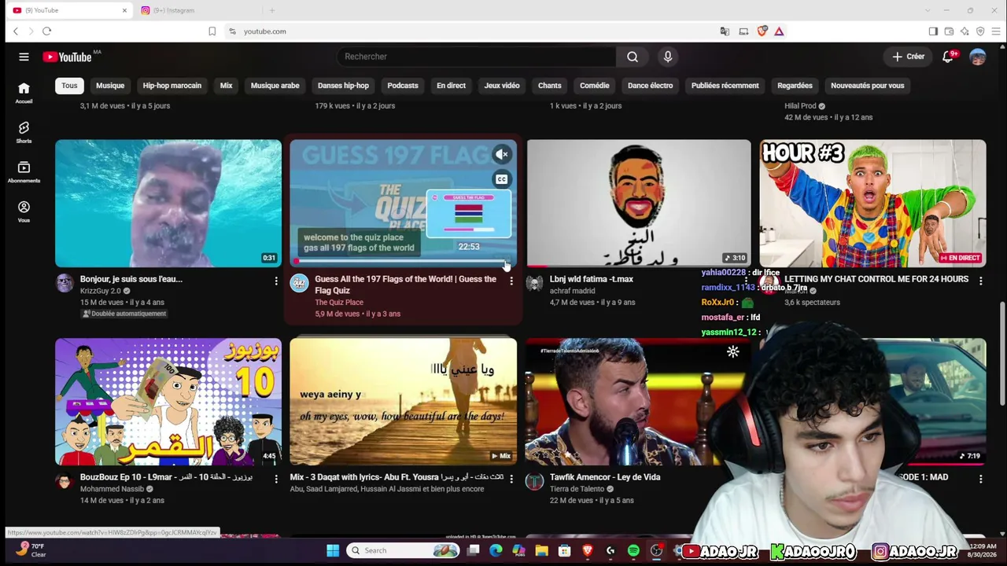This screenshot has height=566, width=1007.
Task: Open The Quiz Place channel link
Action: tap(339, 303)
